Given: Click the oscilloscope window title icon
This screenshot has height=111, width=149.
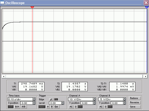Looking at the screenshot, I should (x=2, y=3).
